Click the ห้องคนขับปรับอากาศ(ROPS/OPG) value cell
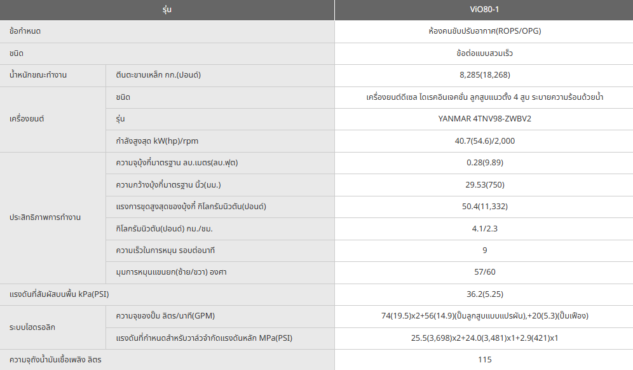 click(484, 31)
